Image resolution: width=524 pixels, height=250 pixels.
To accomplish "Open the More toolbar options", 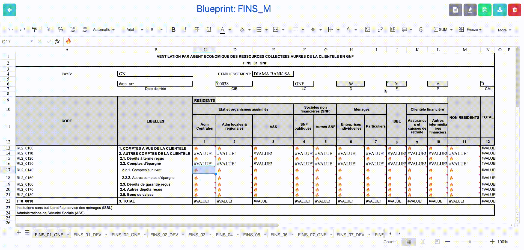I will pos(504,30).
